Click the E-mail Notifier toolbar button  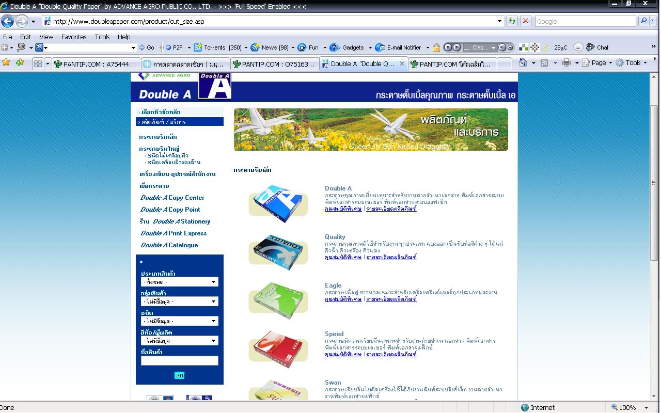(x=399, y=47)
